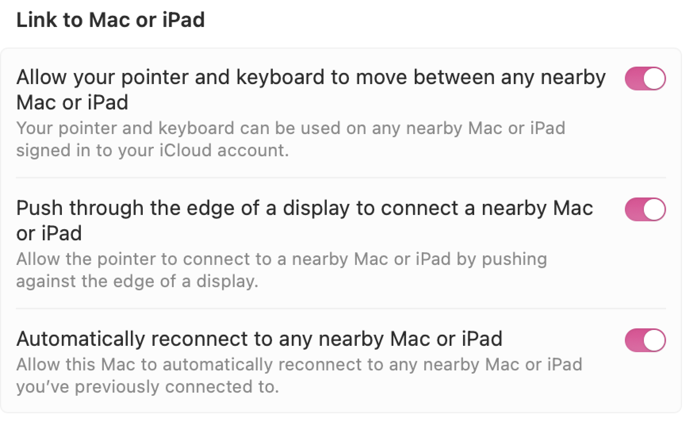This screenshot has width=697, height=441.
Task: Click description 'Your pointer and keyboard can be used'
Action: (x=290, y=128)
